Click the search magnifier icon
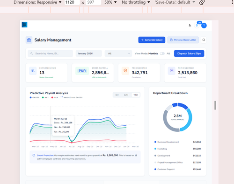The image size is (234, 184). (31, 54)
